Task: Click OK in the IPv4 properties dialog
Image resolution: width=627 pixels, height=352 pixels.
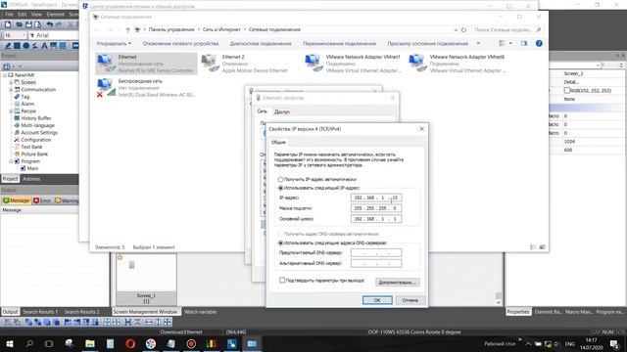Action: [377, 300]
